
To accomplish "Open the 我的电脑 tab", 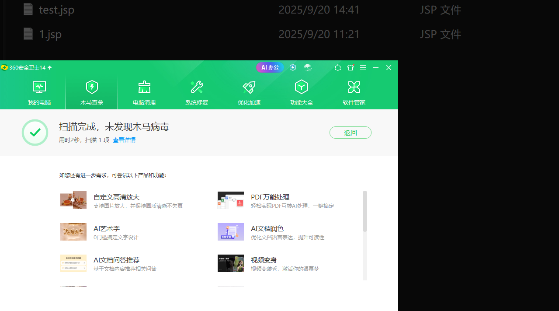I will click(x=39, y=93).
